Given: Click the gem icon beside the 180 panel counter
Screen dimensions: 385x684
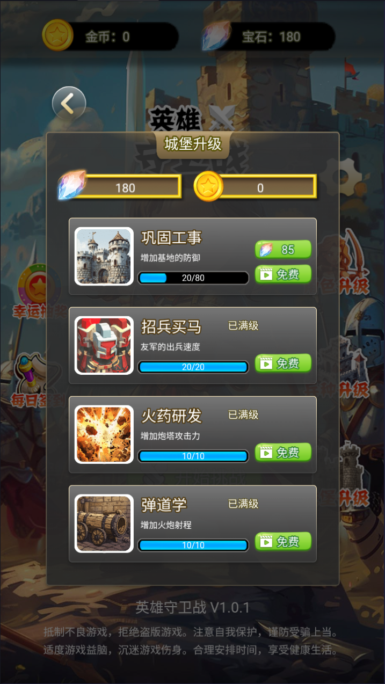Looking at the screenshot, I should point(72,185).
